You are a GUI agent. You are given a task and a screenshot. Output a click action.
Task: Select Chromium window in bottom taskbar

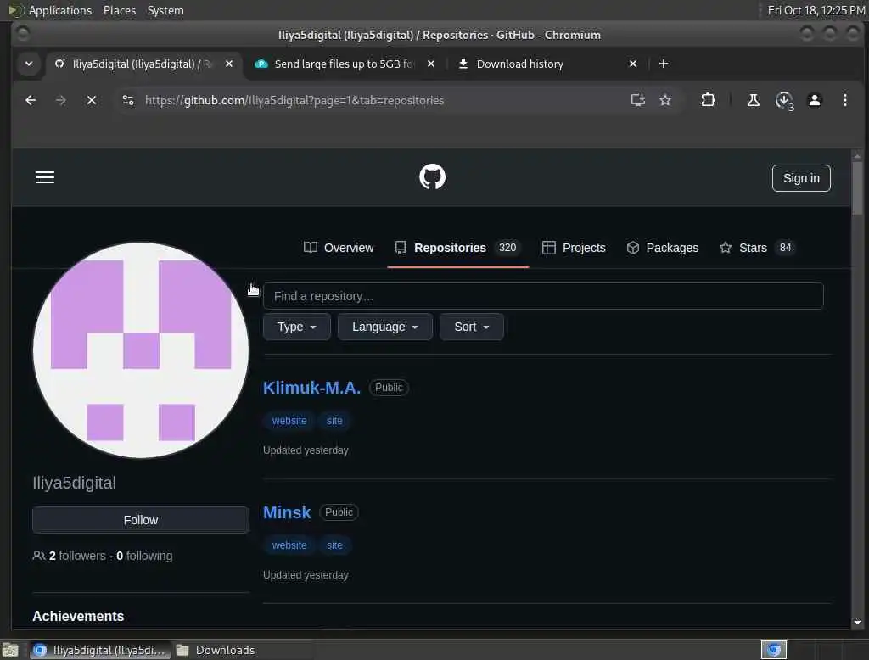pyautogui.click(x=100, y=650)
